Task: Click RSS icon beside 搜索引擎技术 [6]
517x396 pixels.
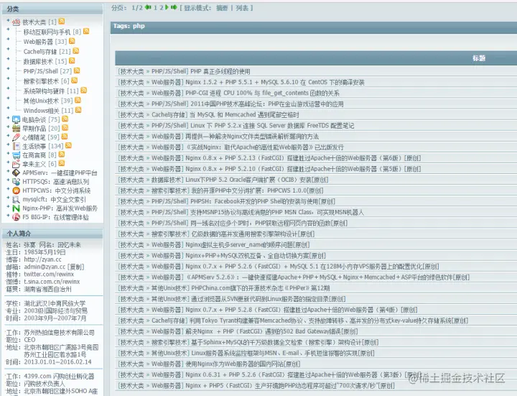Action: (75, 80)
